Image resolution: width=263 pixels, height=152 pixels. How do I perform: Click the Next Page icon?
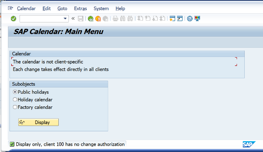coord(155,18)
